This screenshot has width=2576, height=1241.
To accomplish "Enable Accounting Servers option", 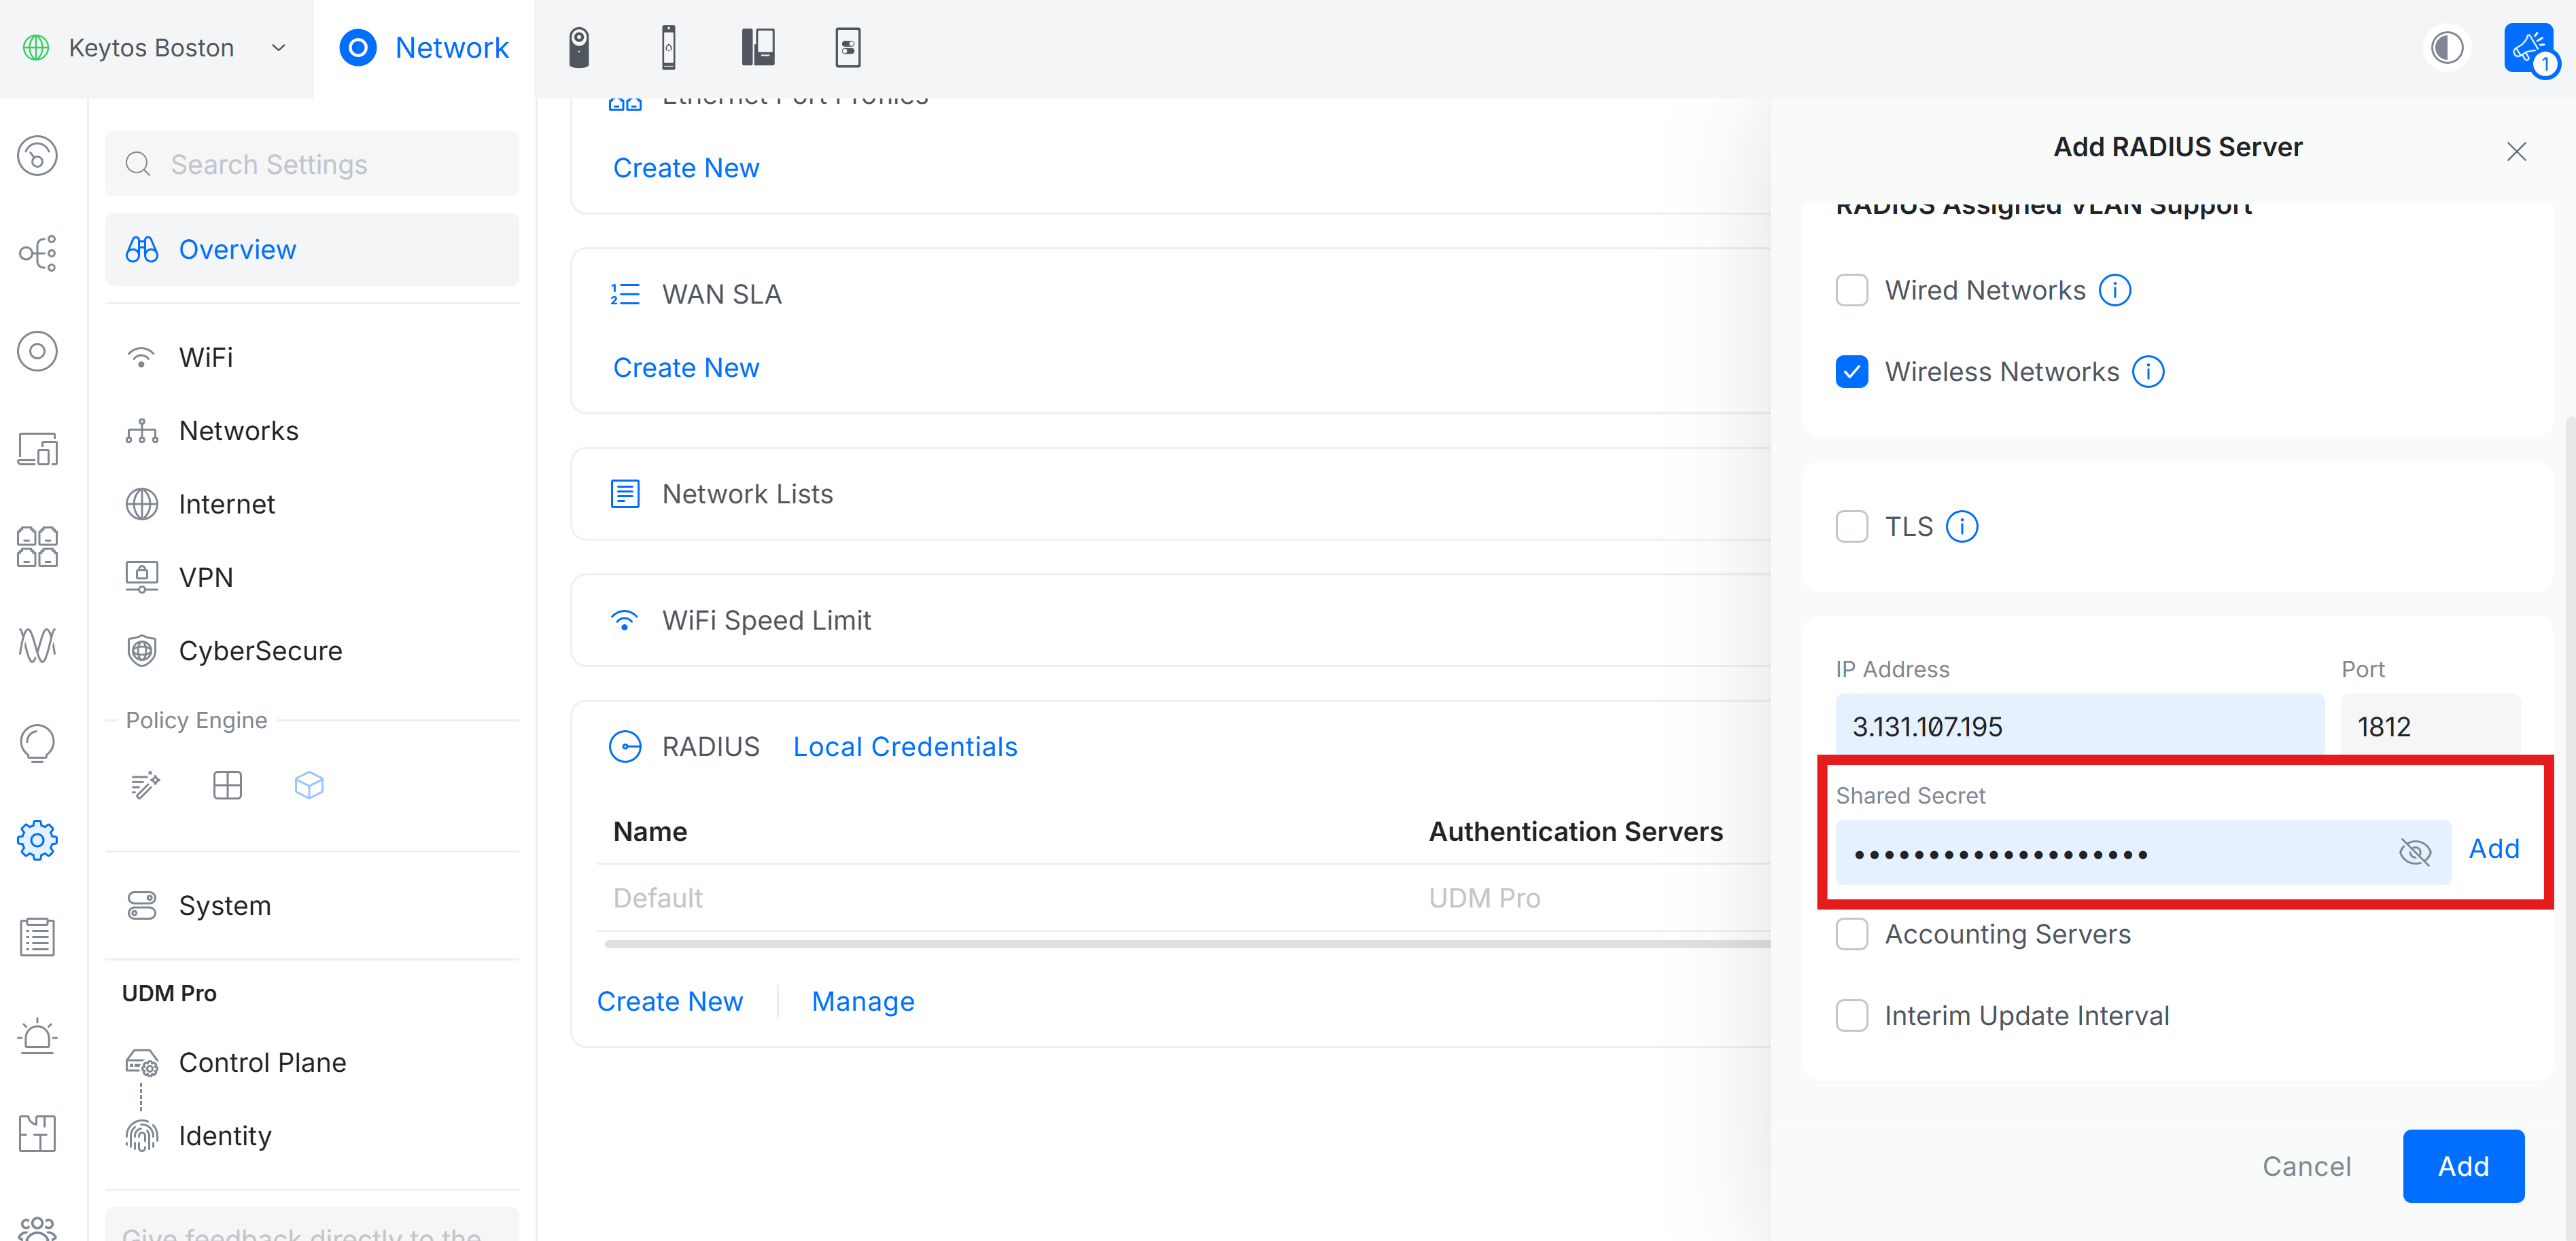I will (1852, 933).
